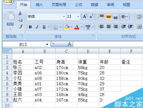Open the 页面布局 tab

[59, 5]
